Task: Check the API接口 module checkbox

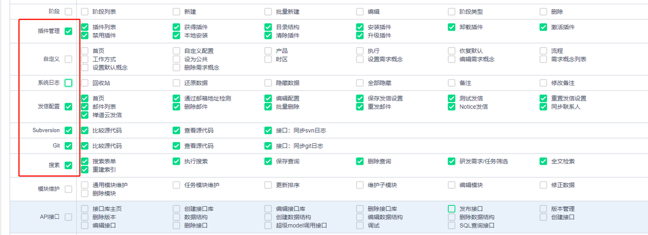Action: point(68,217)
